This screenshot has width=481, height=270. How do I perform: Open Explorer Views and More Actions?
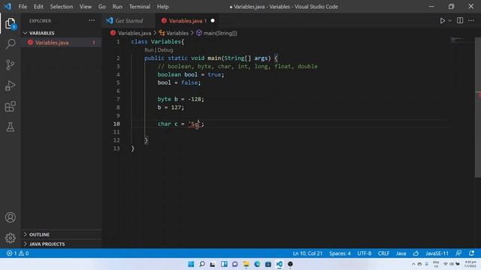92,20
